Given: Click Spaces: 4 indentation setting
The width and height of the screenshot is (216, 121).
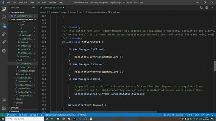Looking at the screenshot, I should coord(180,115).
